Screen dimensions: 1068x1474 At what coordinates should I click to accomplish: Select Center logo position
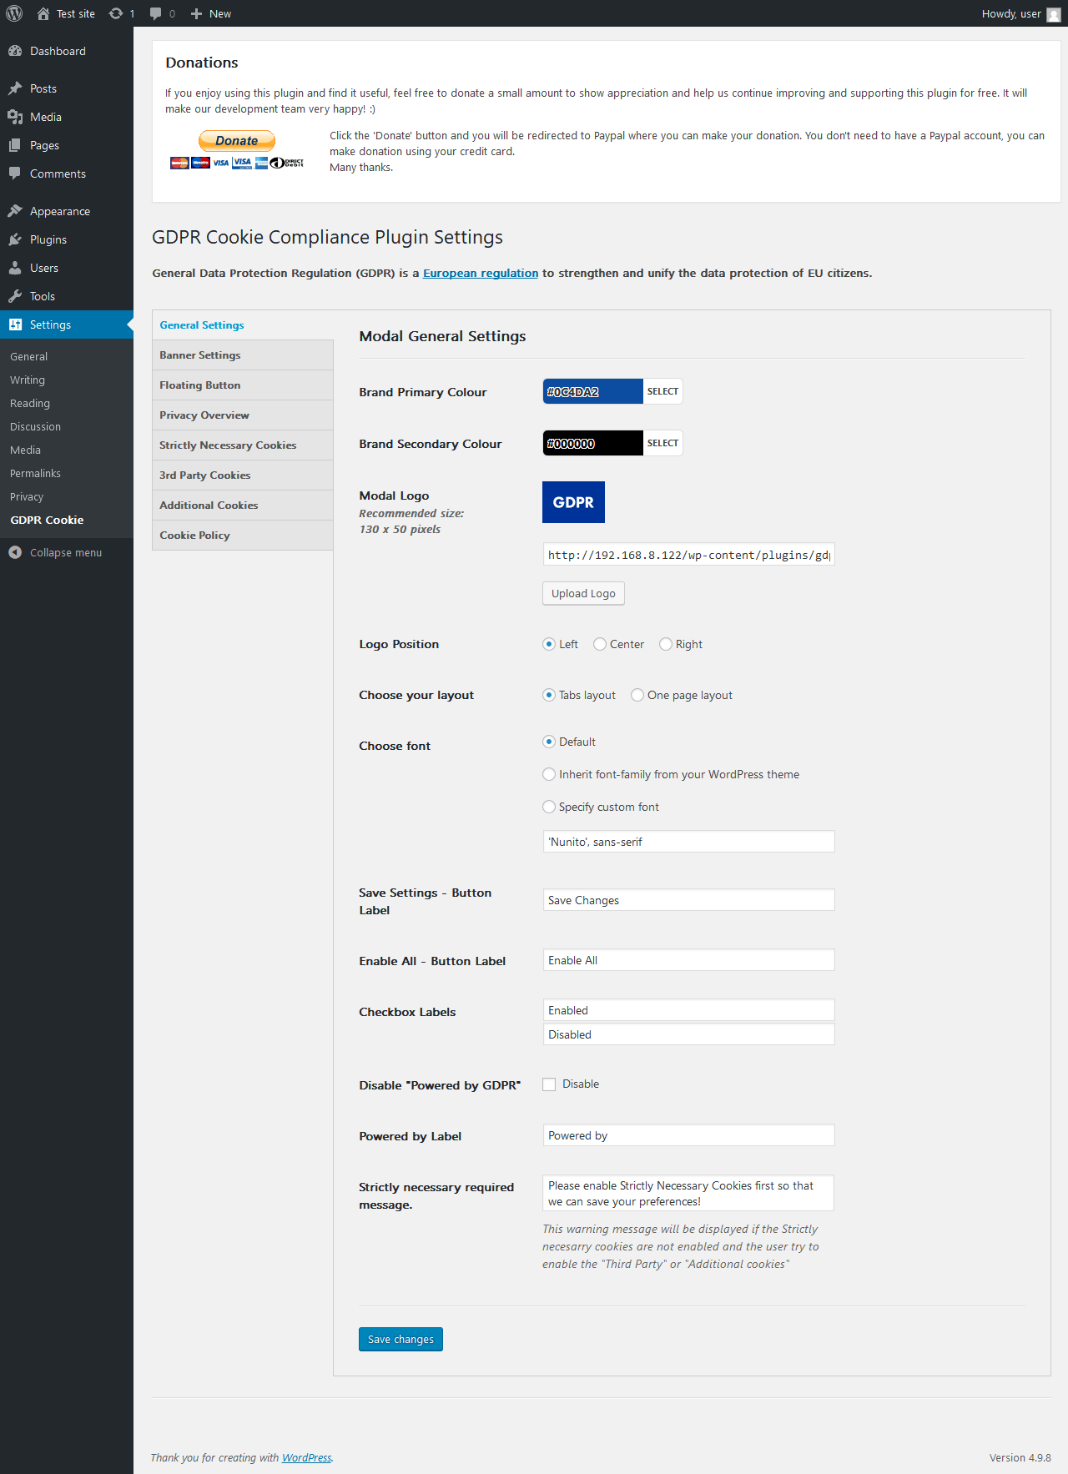[x=600, y=644]
